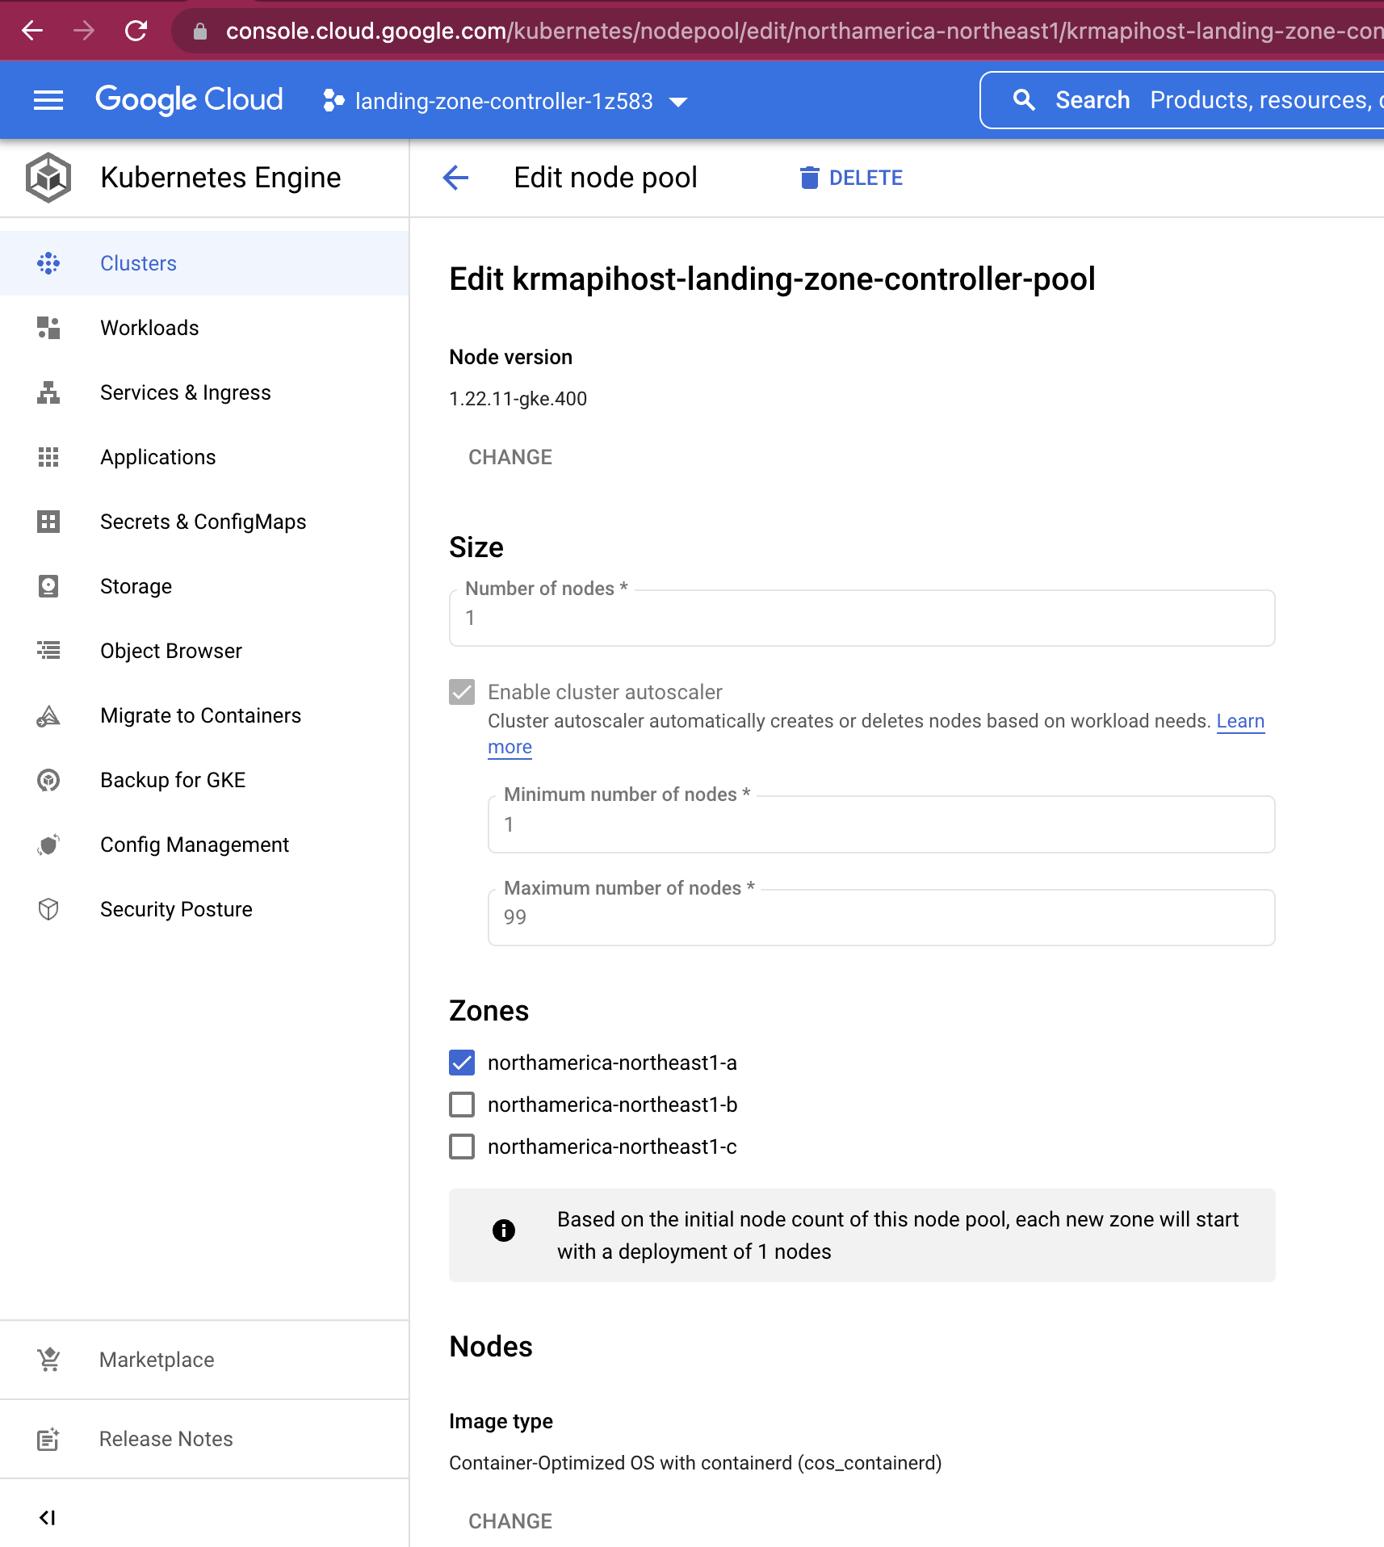The image size is (1384, 1547).
Task: Open the Learn more autoscaler link
Action: [x=1239, y=721]
